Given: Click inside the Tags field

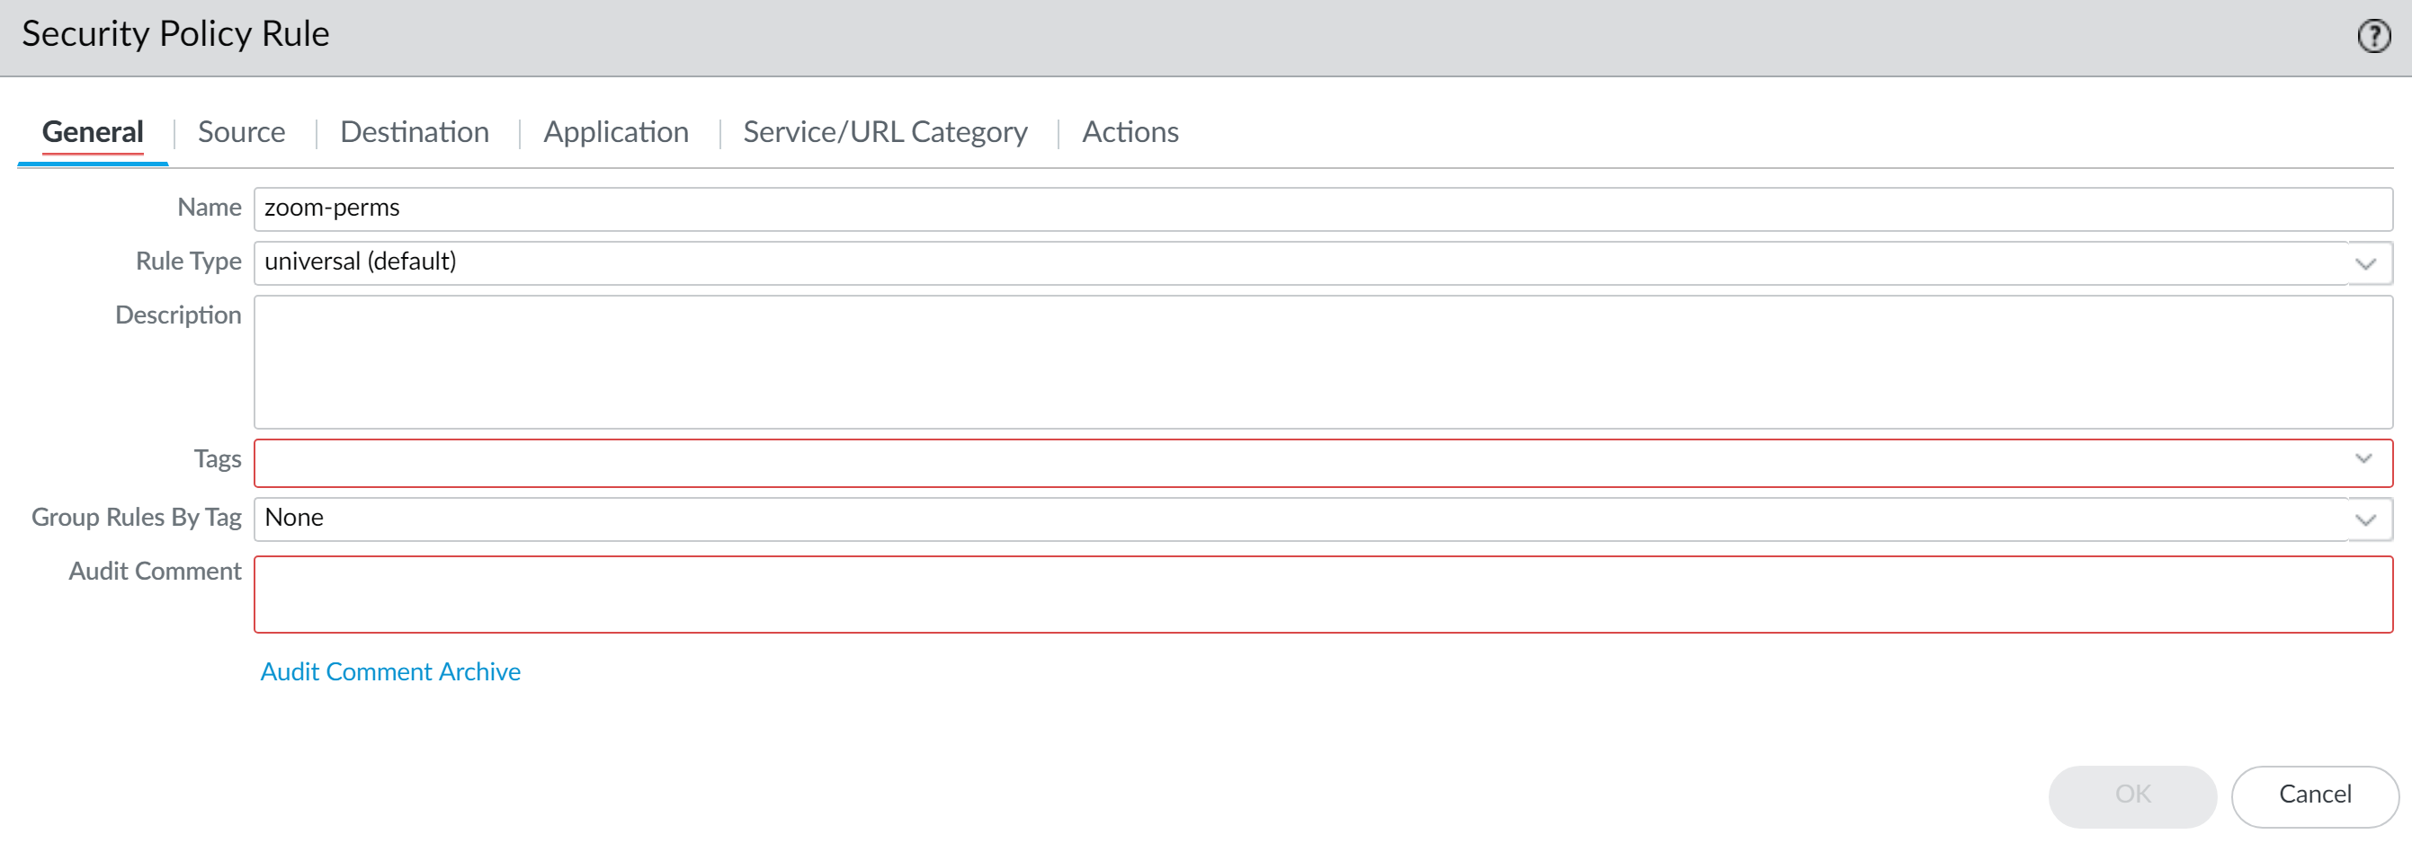Looking at the screenshot, I should [1292, 462].
